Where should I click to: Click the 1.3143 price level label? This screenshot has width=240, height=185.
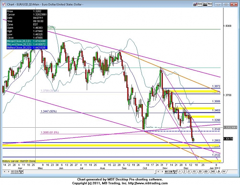pyautogui.click(x=216, y=129)
